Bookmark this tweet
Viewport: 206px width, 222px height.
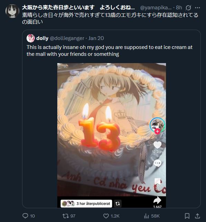pyautogui.click(x=187, y=216)
